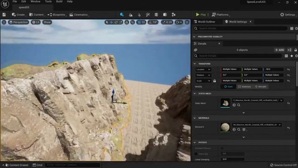
Task: Click the Play button
Action: (201, 14)
